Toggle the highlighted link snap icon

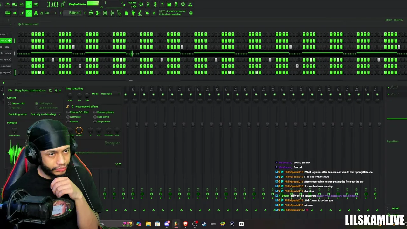[x=29, y=13]
